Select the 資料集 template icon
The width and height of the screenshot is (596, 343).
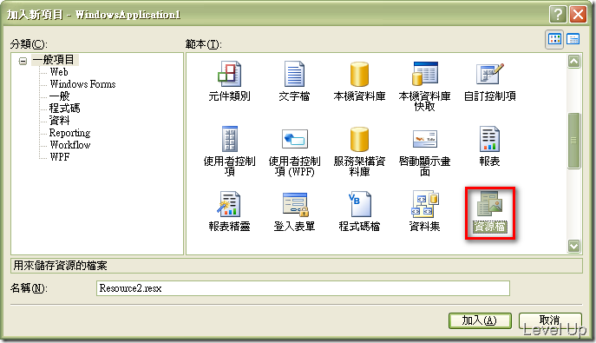(x=424, y=204)
